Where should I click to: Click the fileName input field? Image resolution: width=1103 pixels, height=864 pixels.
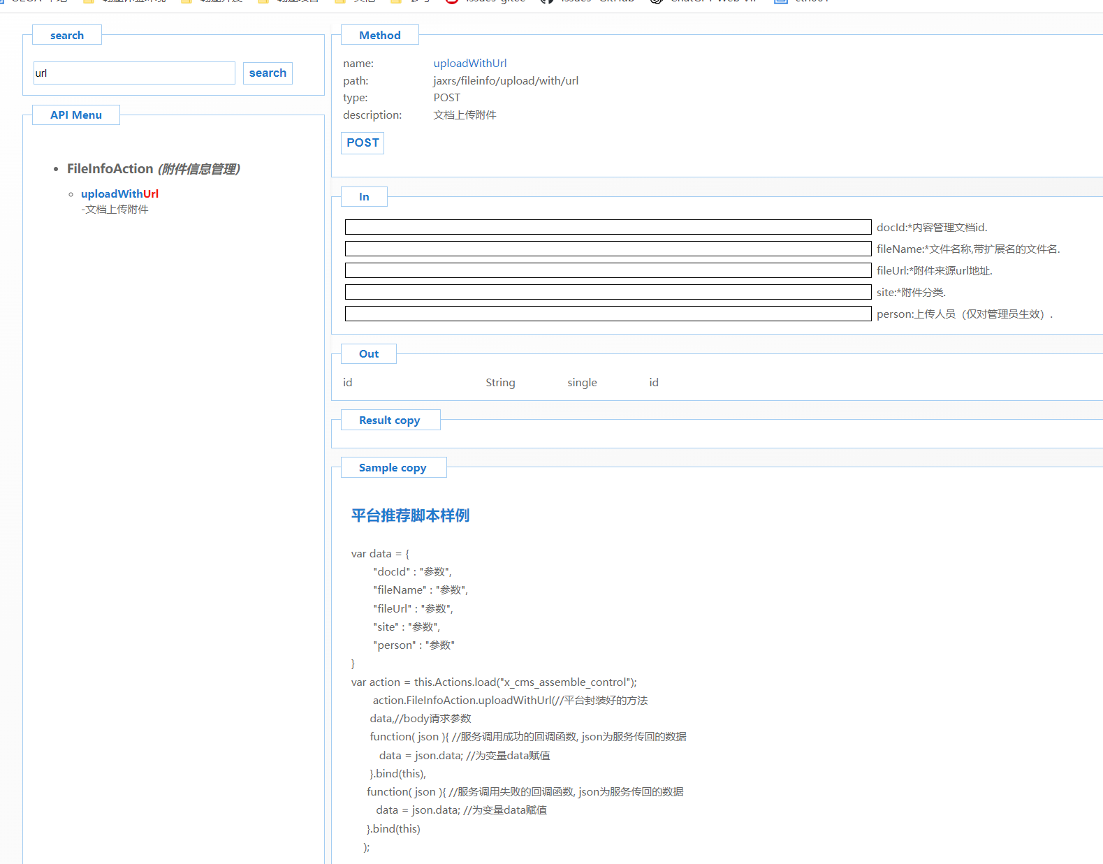[x=608, y=249]
